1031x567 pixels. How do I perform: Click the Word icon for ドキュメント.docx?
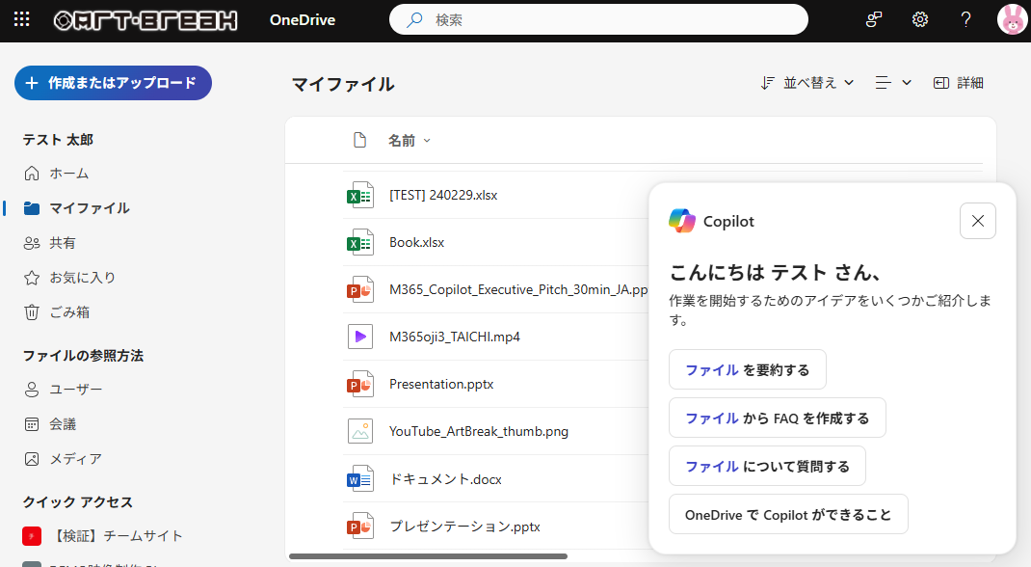click(x=360, y=479)
